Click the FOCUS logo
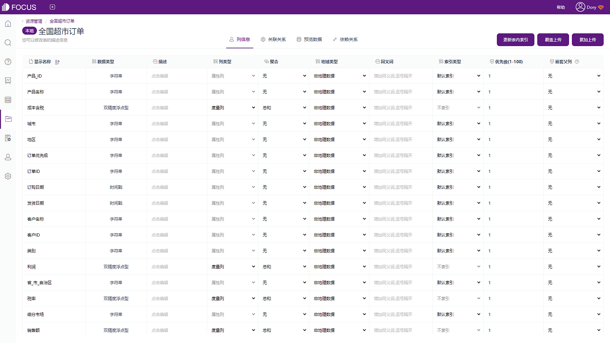This screenshot has height=343, width=610. coord(19,7)
